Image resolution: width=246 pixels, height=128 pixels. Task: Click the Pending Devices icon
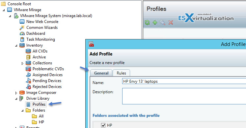coord(28,81)
